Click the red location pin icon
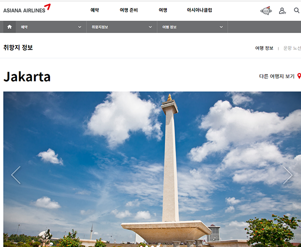The width and height of the screenshot is (301, 247). 299,76
